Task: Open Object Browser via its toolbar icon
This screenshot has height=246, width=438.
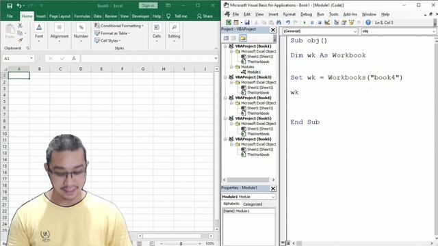Action: pyautogui.click(x=351, y=23)
